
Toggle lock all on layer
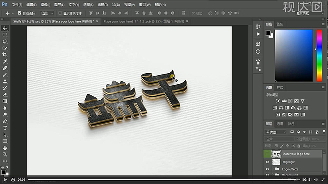pos(299,146)
